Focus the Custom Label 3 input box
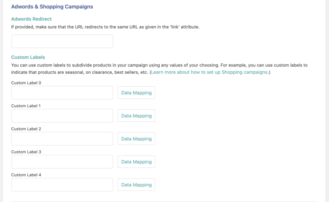Image resolution: width=329 pixels, height=202 pixels. coord(62,162)
